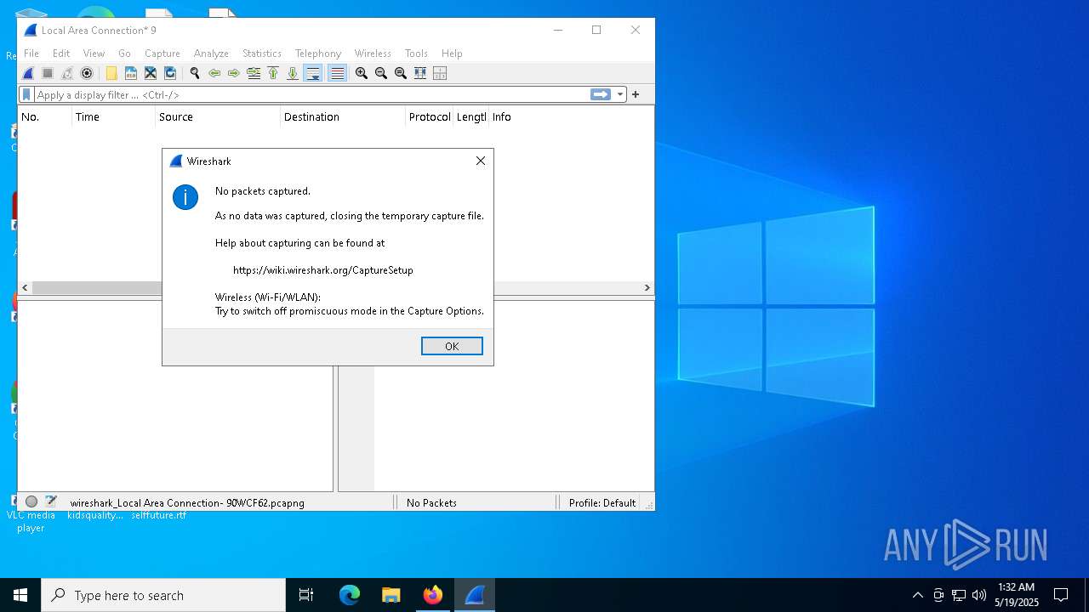Click the volume speaker tray icon
The height and width of the screenshot is (612, 1089).
(979, 595)
